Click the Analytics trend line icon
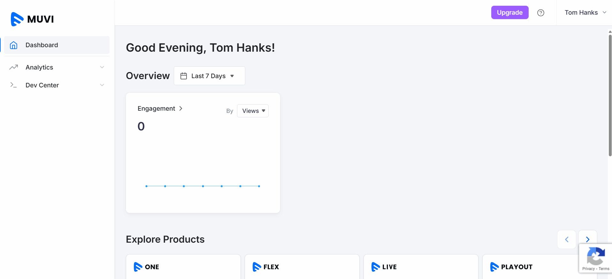Image resolution: width=612 pixels, height=279 pixels. [x=13, y=67]
